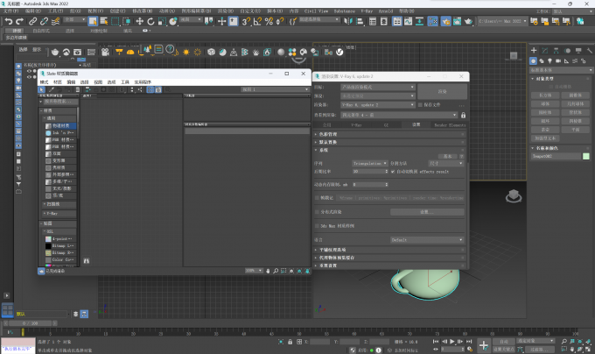The height and width of the screenshot is (354, 595).
Task: Open the 渲染器 V-Ray 6 renderer dropdown
Action: tap(377, 105)
